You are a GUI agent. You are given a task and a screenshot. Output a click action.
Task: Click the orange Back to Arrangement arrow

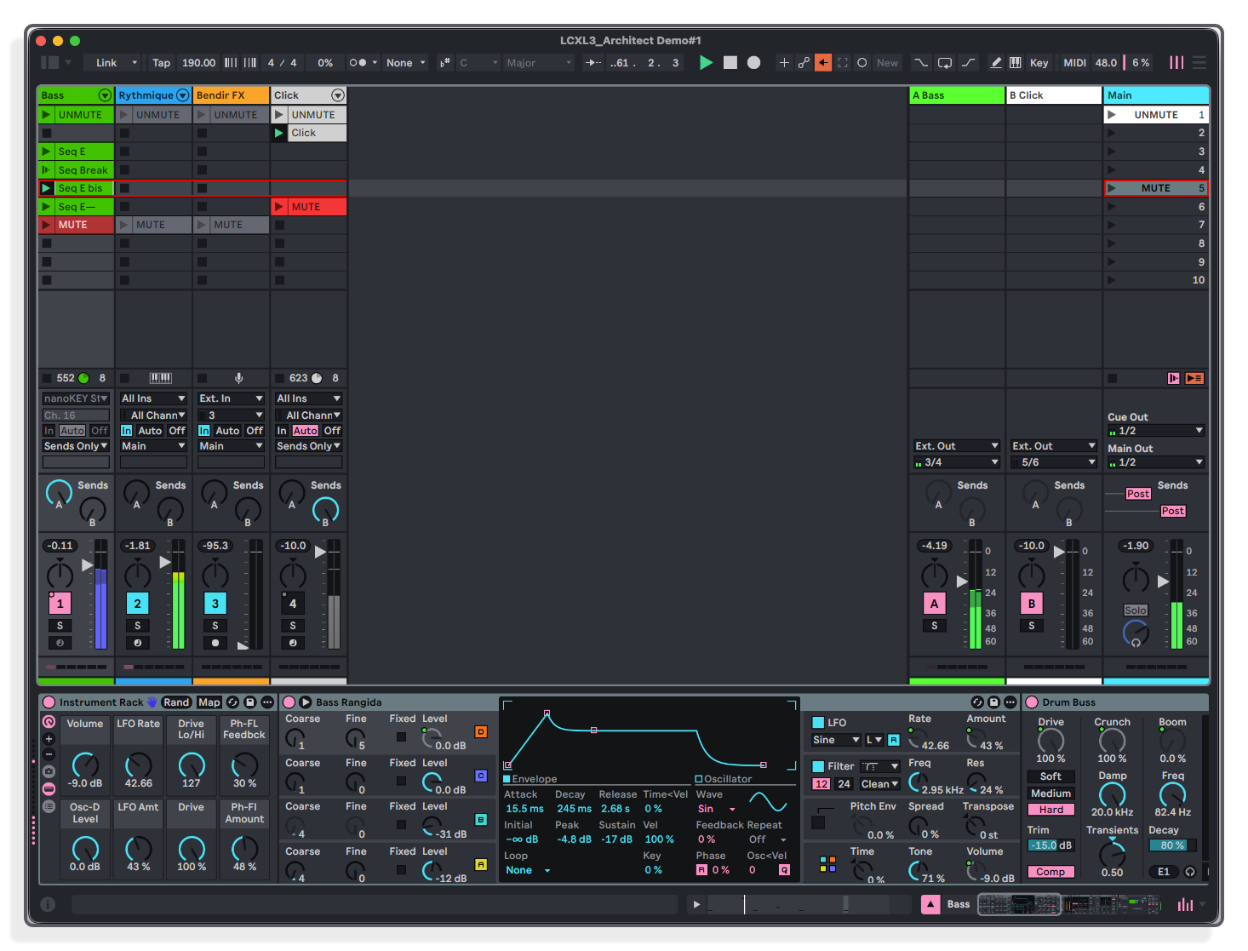pyautogui.click(x=823, y=62)
